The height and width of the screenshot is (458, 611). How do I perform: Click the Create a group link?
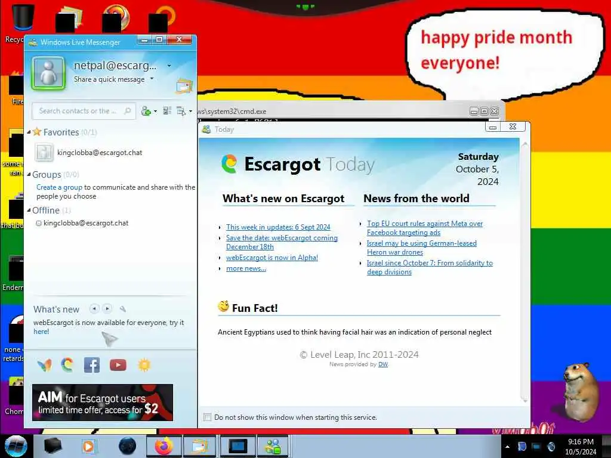59,187
